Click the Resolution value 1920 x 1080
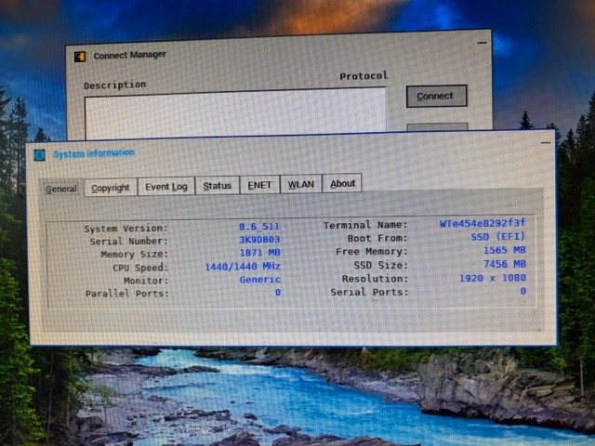The width and height of the screenshot is (595, 446). tap(493, 278)
